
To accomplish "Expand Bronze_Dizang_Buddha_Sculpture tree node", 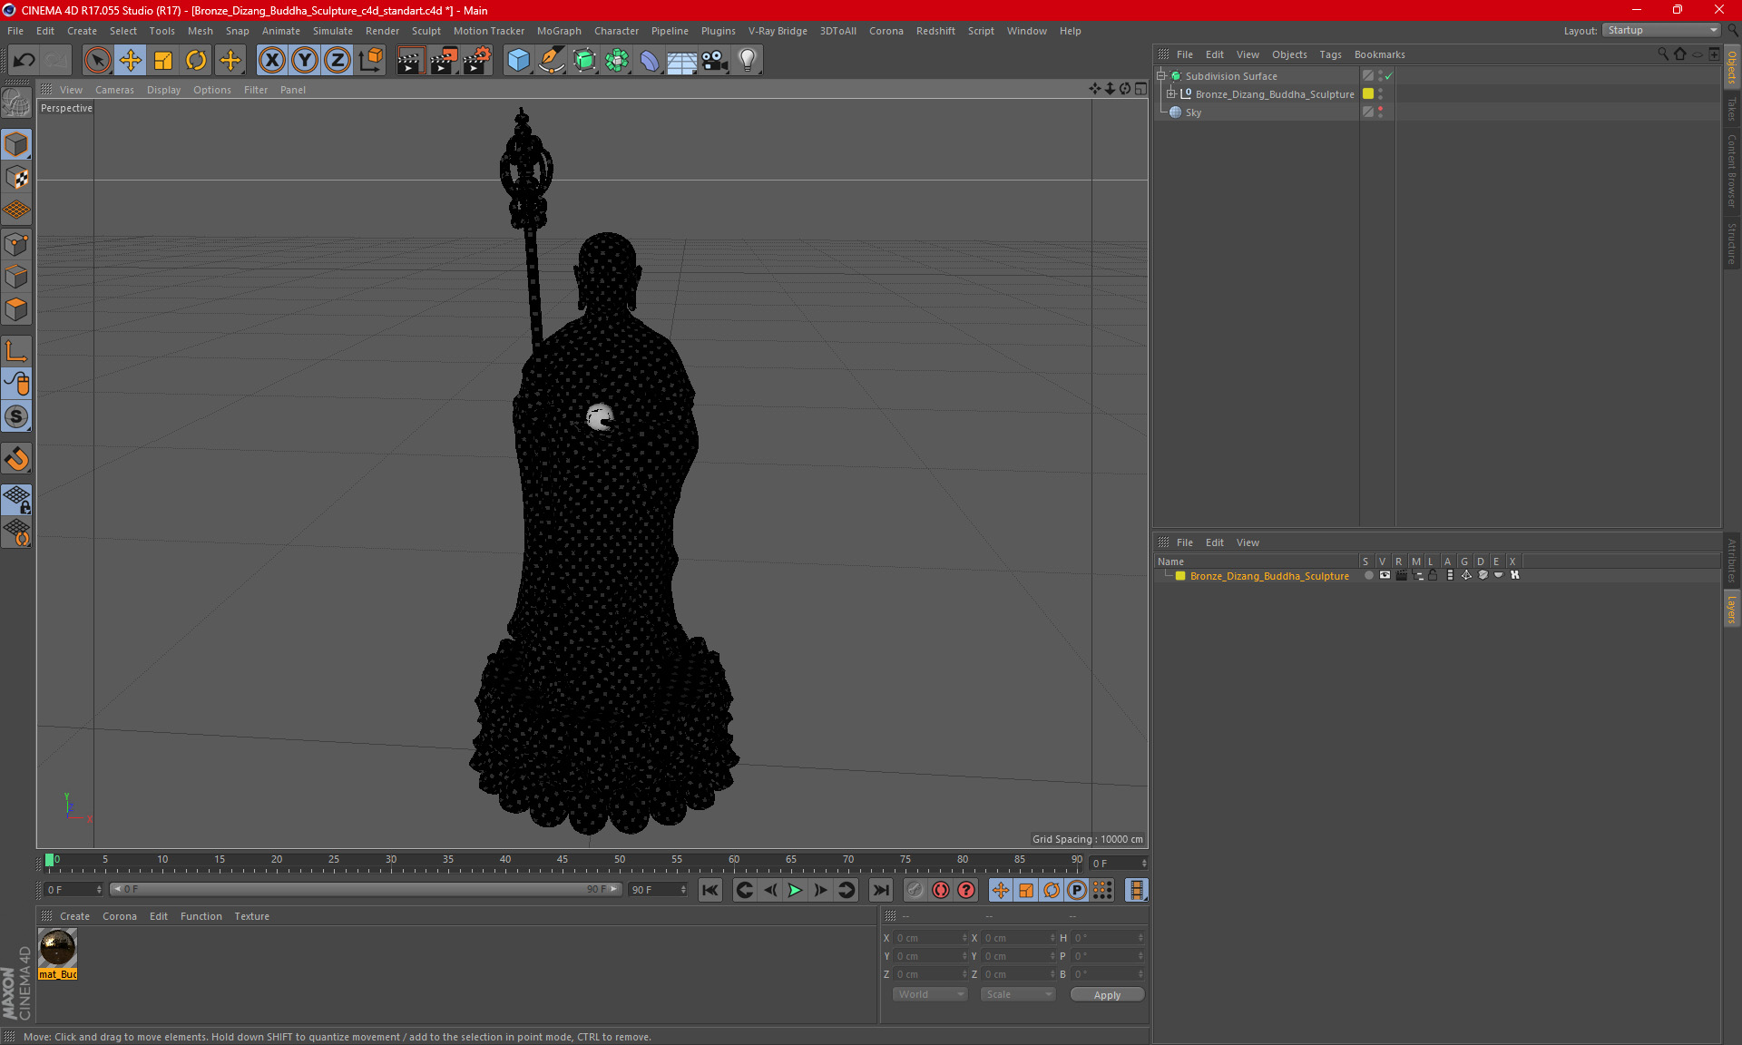I will point(1170,94).
